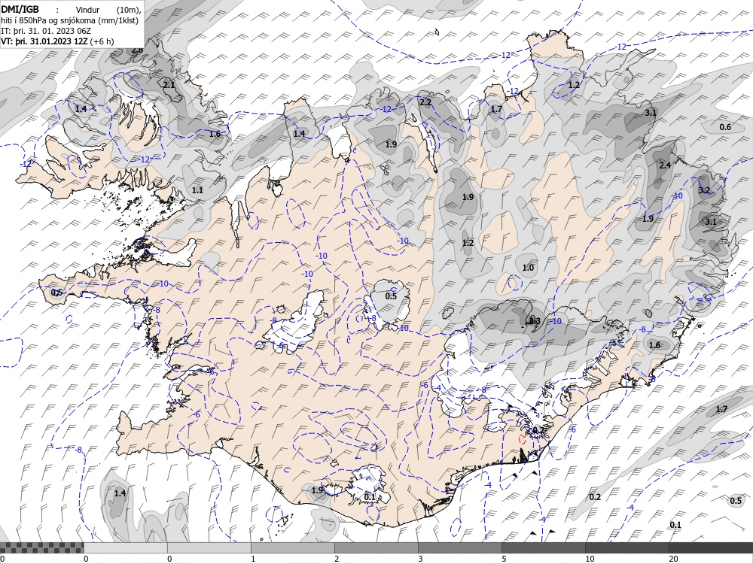Click legend swatch between 2 and 3
Screen dimensions: 753x564
[x=376, y=547]
